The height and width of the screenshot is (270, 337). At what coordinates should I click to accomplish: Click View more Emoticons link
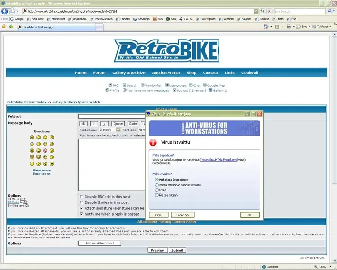[42, 172]
